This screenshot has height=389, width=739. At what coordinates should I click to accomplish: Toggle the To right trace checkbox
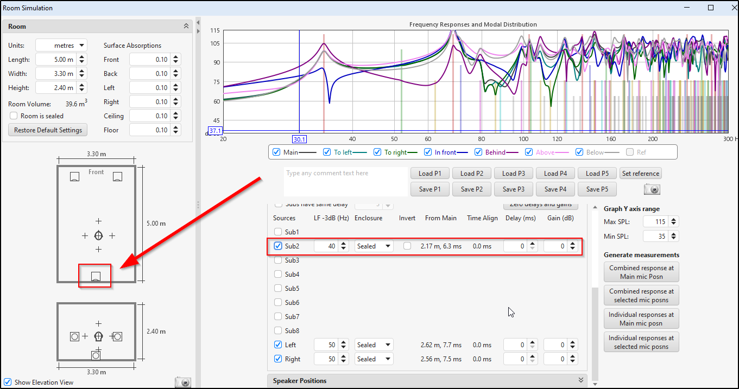pyautogui.click(x=377, y=152)
